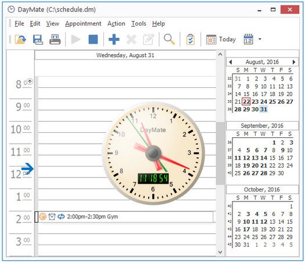Screen dimensions: 305x262
Task: Click the alarm clock reminder icon on the Gym appointment
Action: tap(52, 217)
